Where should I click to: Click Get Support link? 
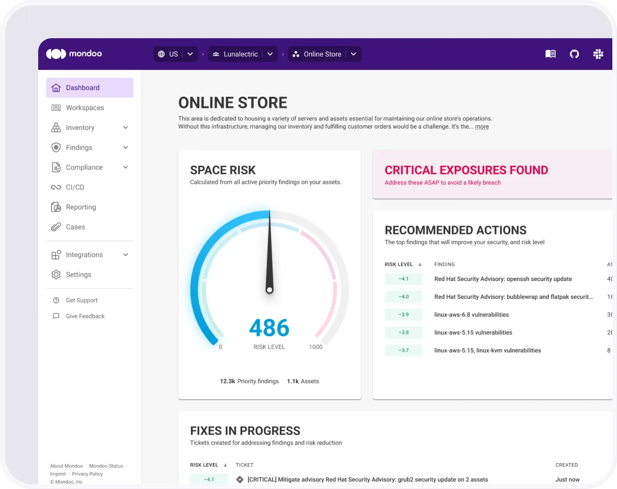tap(82, 300)
